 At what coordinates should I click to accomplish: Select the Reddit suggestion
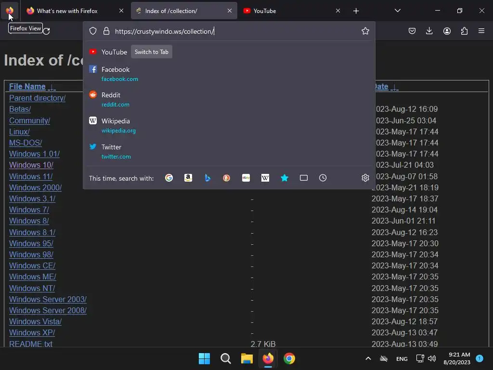[229, 99]
